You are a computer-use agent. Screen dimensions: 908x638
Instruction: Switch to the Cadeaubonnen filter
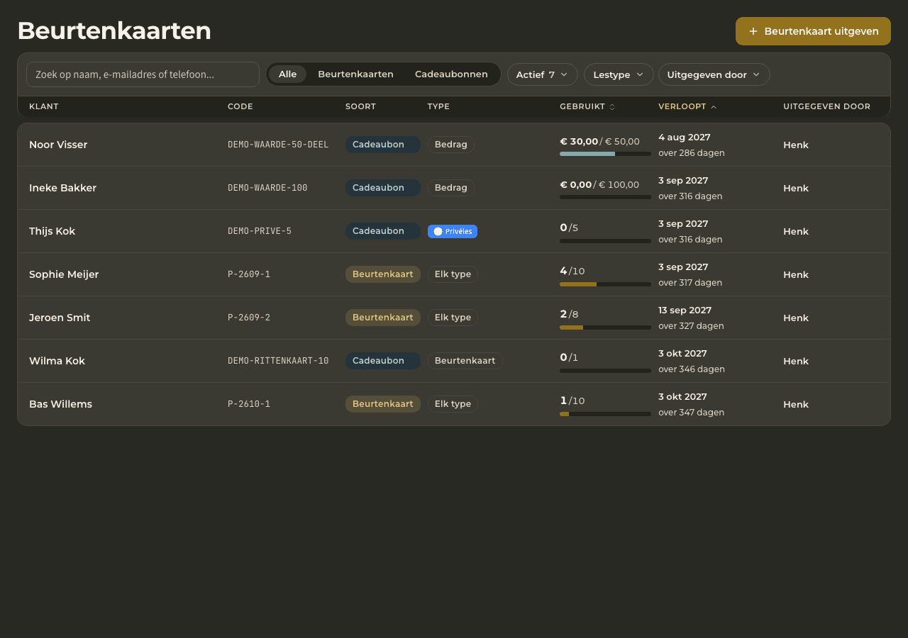[x=451, y=74]
